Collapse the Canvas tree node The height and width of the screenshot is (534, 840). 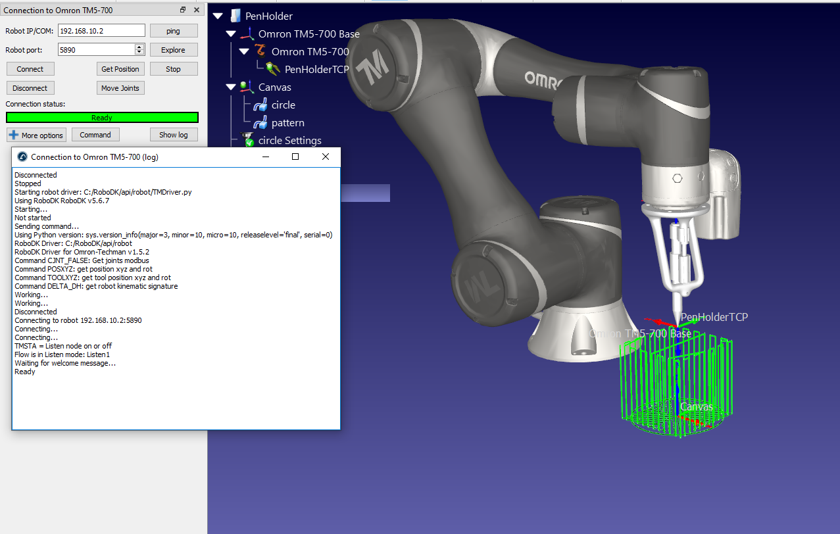point(231,87)
